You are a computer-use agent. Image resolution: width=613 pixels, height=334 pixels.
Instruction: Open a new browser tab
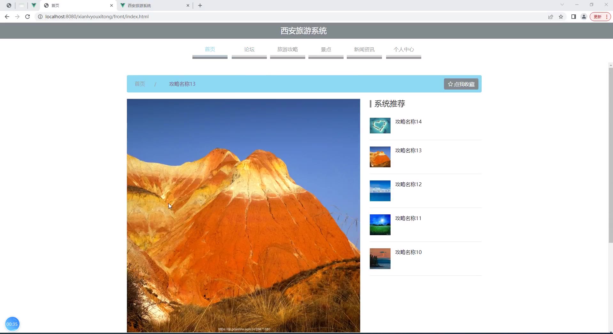point(200,5)
